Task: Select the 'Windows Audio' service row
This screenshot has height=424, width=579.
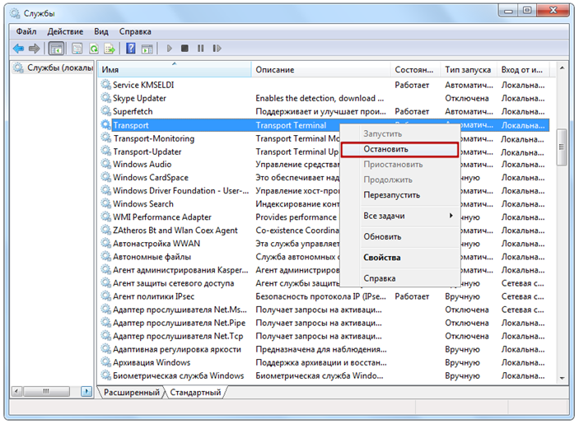Action: 142,165
